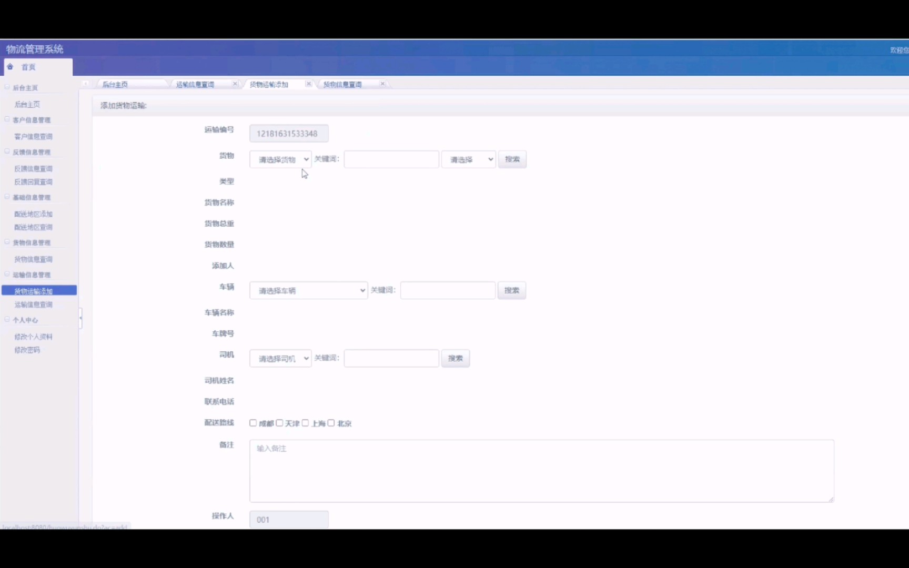
Task: Click the home icon beside 首页
Action: point(10,67)
